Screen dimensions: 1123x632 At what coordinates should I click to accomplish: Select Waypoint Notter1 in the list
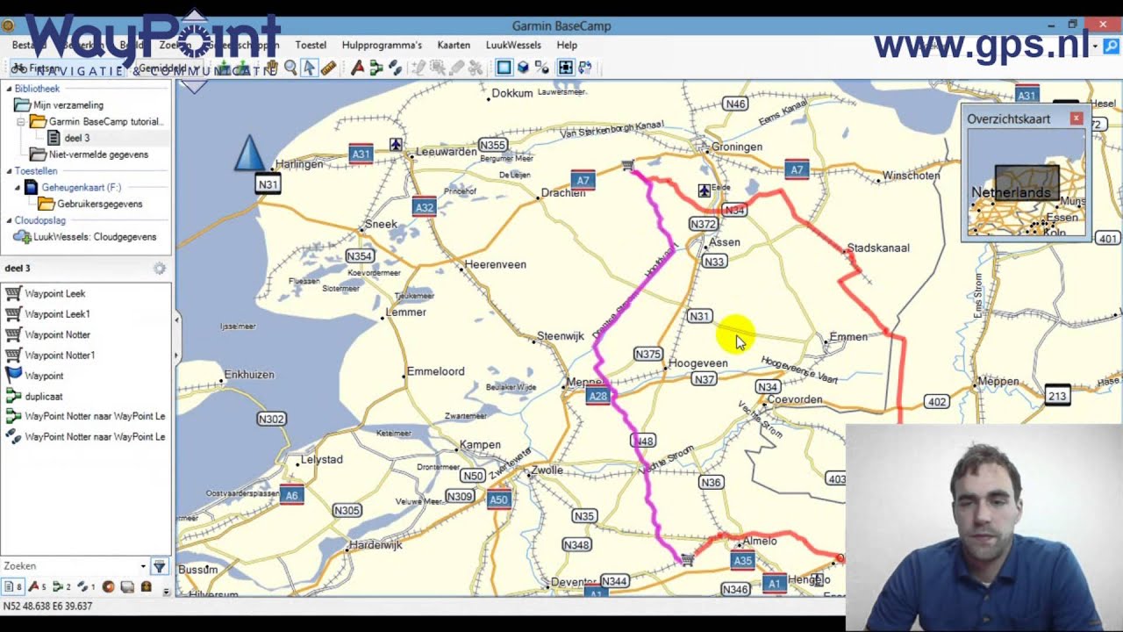point(60,355)
